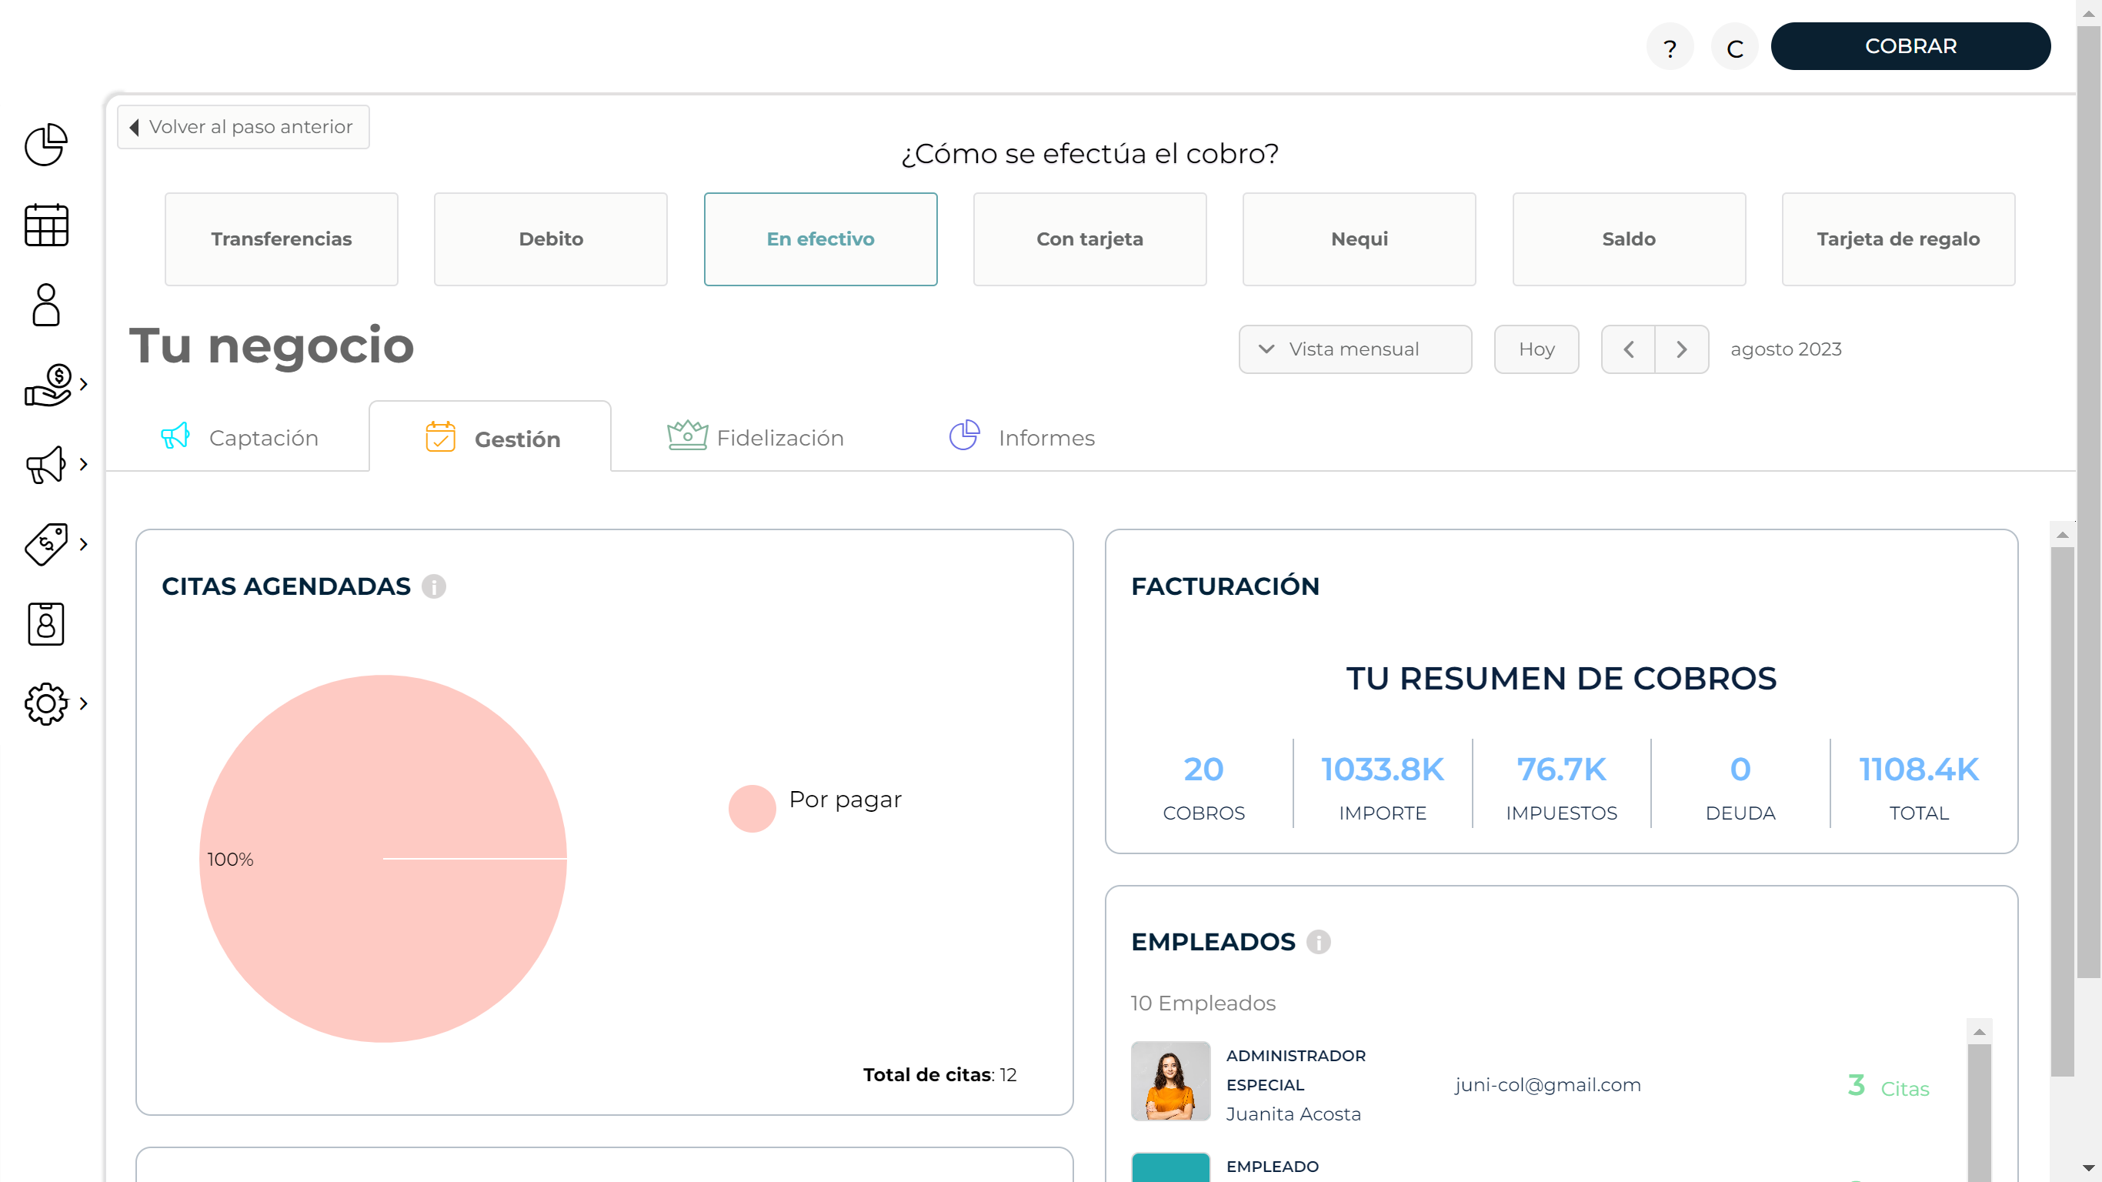Expand the sales menu chevron
2102x1182 pixels.
pyautogui.click(x=83, y=385)
